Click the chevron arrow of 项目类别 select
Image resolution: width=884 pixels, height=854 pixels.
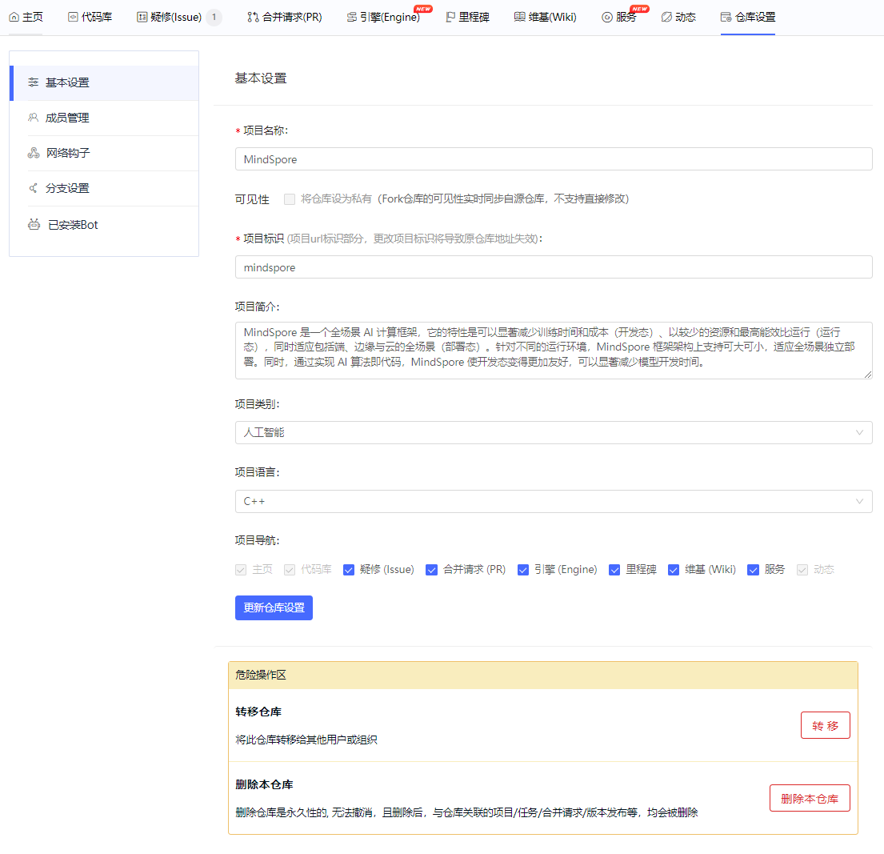coord(859,433)
